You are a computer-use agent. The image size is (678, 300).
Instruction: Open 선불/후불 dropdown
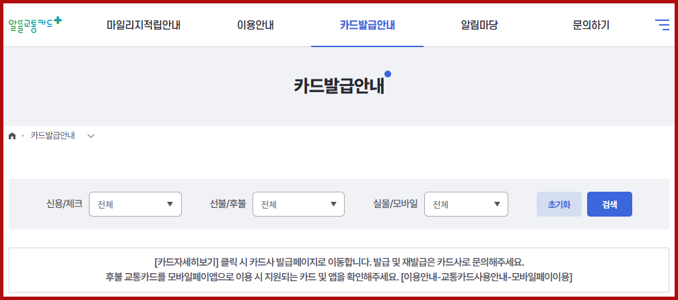coord(298,204)
